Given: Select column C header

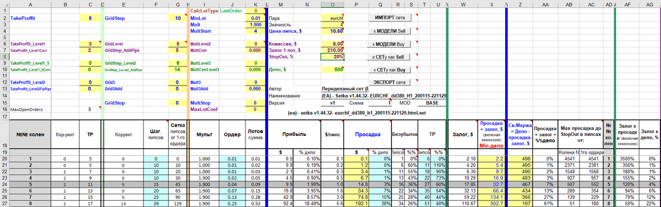Looking at the screenshot, I should pos(90,5).
